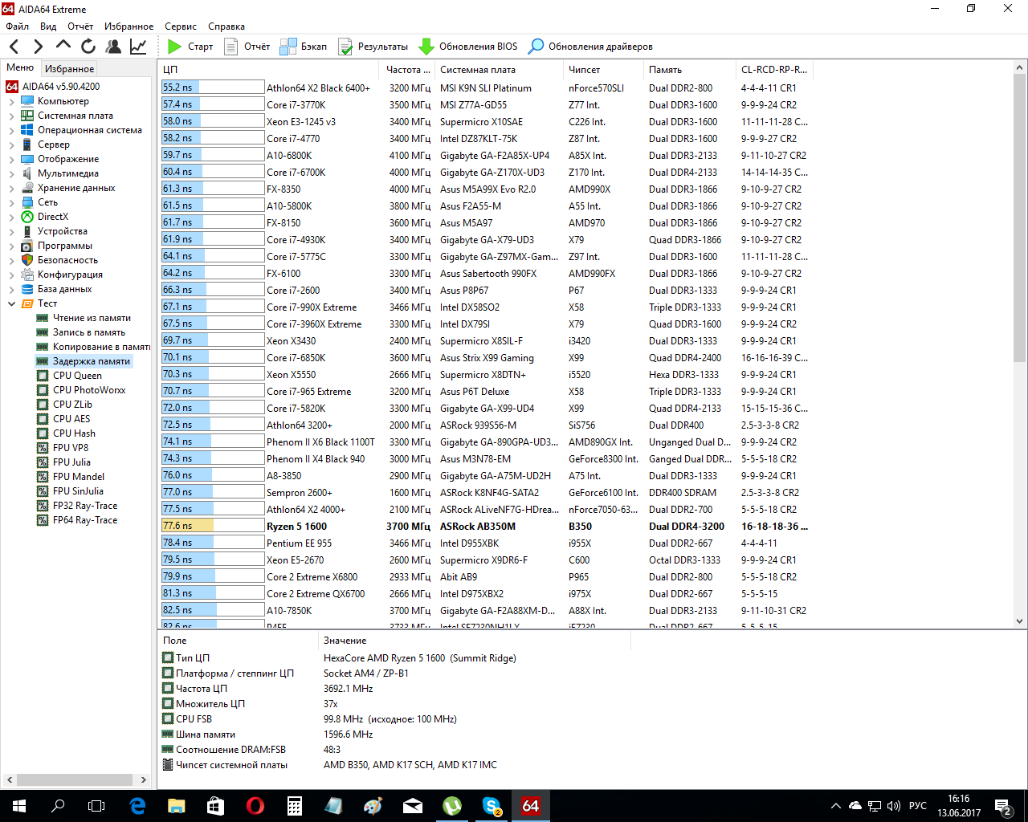The image size is (1028, 822).
Task: Expand the Отображение tree node
Action: [x=11, y=160]
